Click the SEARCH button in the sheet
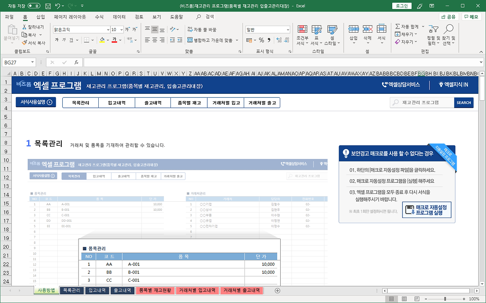Image resolution: width=486 pixels, height=303 pixels. (464, 103)
